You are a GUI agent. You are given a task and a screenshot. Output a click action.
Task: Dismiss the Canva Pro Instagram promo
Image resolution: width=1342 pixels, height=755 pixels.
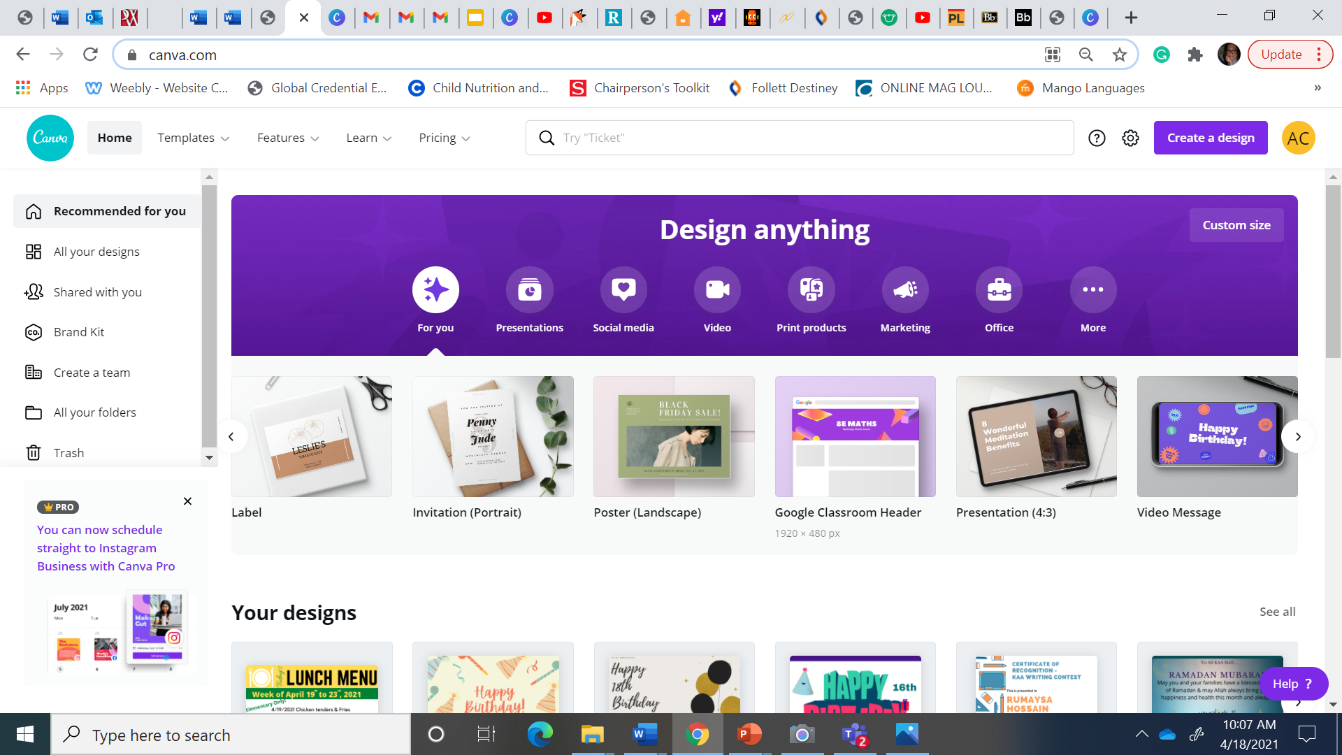tap(187, 501)
